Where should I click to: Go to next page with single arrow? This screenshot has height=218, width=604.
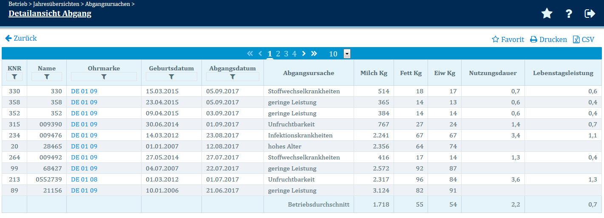click(x=304, y=53)
